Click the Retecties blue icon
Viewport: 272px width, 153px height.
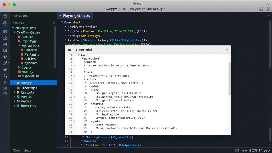[18, 106]
